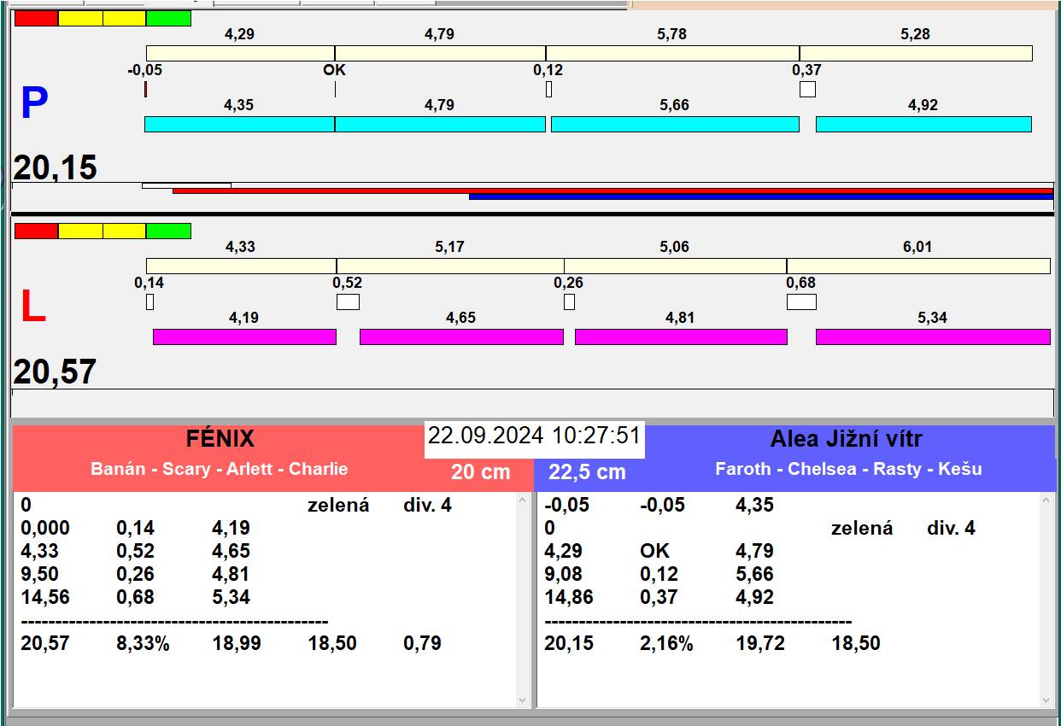Click the date and time 22.09.2024 label
Viewport: 1061px width, 726px height.
click(534, 436)
